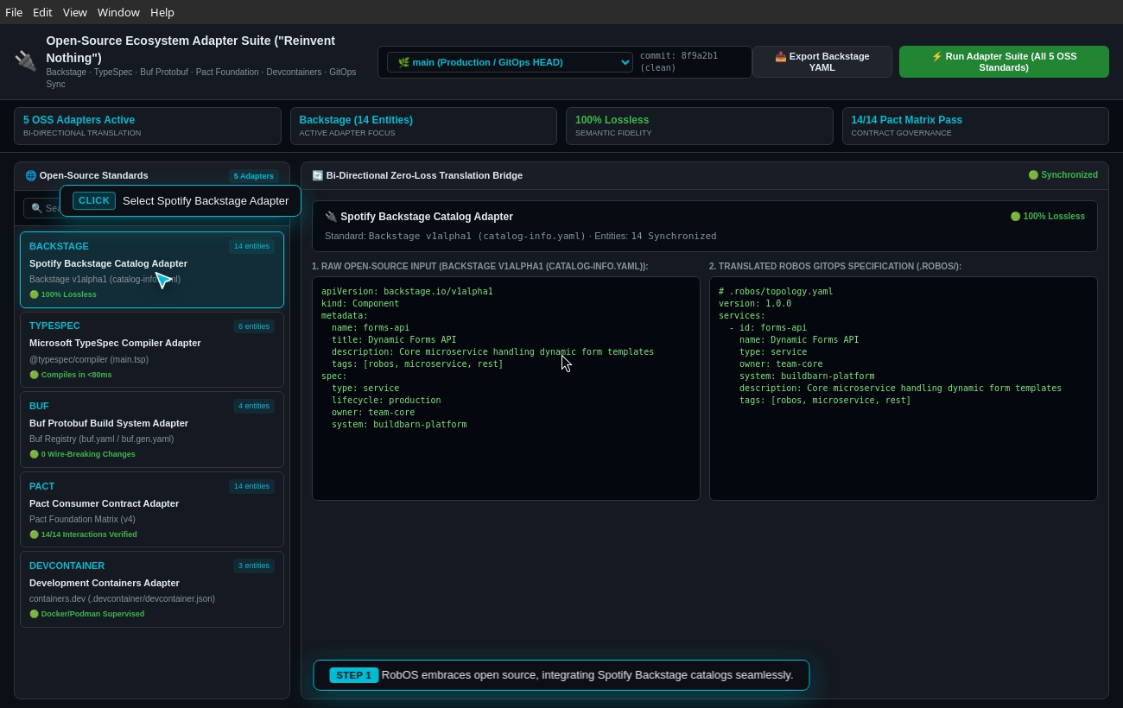Click the Synchronized status indicator
Image resolution: width=1123 pixels, height=708 pixels.
click(1063, 174)
